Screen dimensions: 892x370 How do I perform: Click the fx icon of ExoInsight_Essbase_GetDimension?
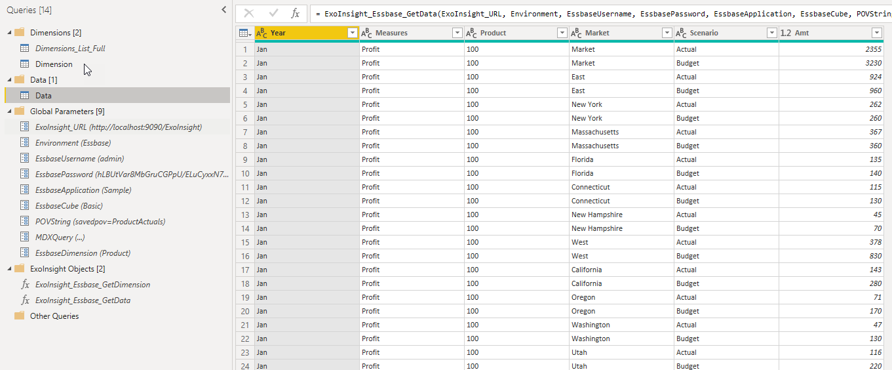coord(25,284)
